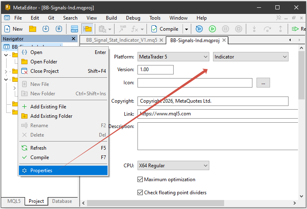Choose Add Existing Folder in context menu

63,116
